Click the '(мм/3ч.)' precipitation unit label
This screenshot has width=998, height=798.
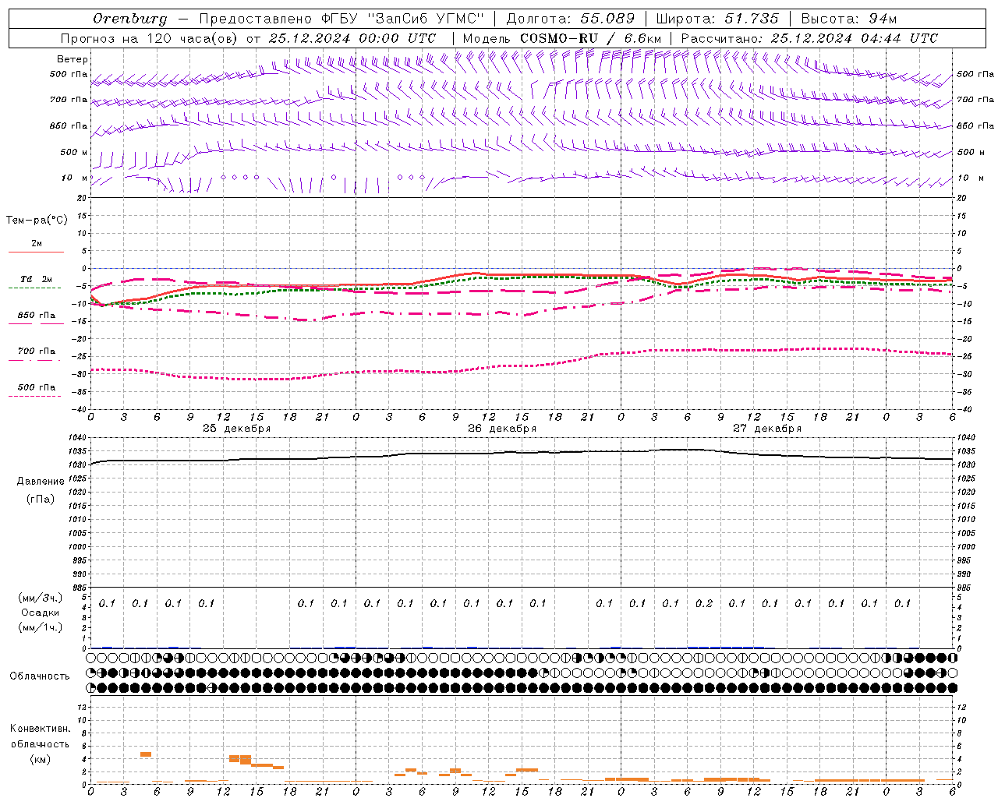41,598
